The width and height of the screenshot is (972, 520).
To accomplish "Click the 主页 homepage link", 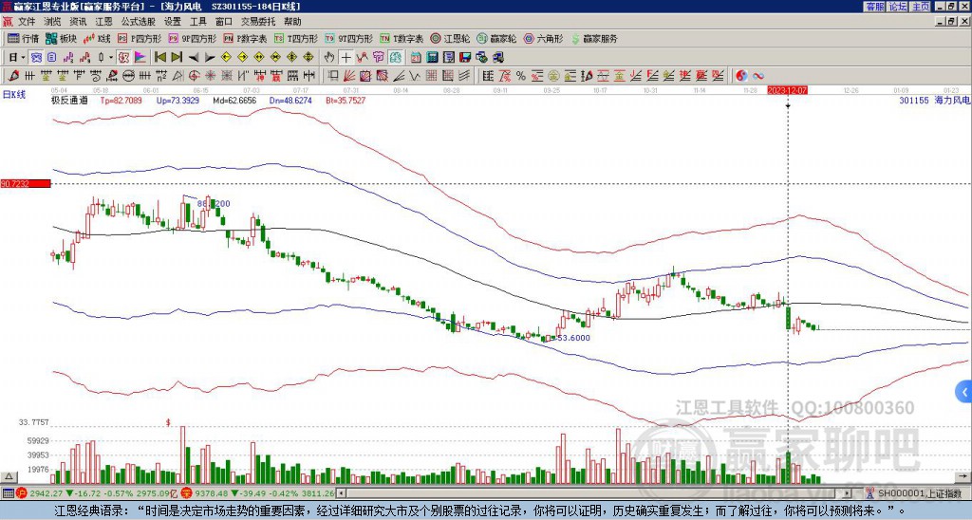I will (920, 7).
